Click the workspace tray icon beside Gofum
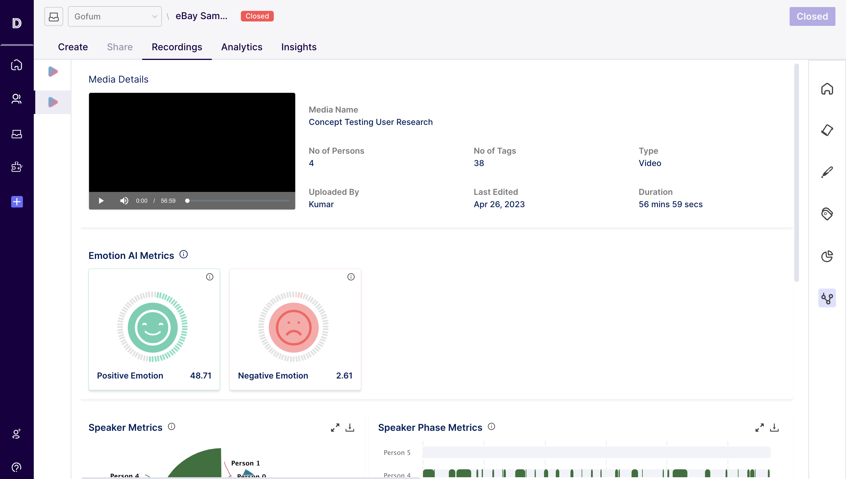Screen dimensions: 846x479 (x=53, y=16)
